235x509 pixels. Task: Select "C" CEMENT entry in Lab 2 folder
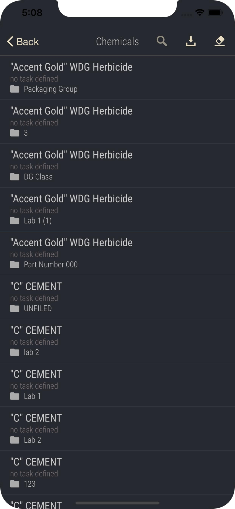118,429
